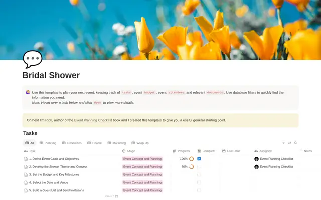Change Stage tag of Set the Budget row
Viewport: 321px width, 200px height.
click(142, 174)
